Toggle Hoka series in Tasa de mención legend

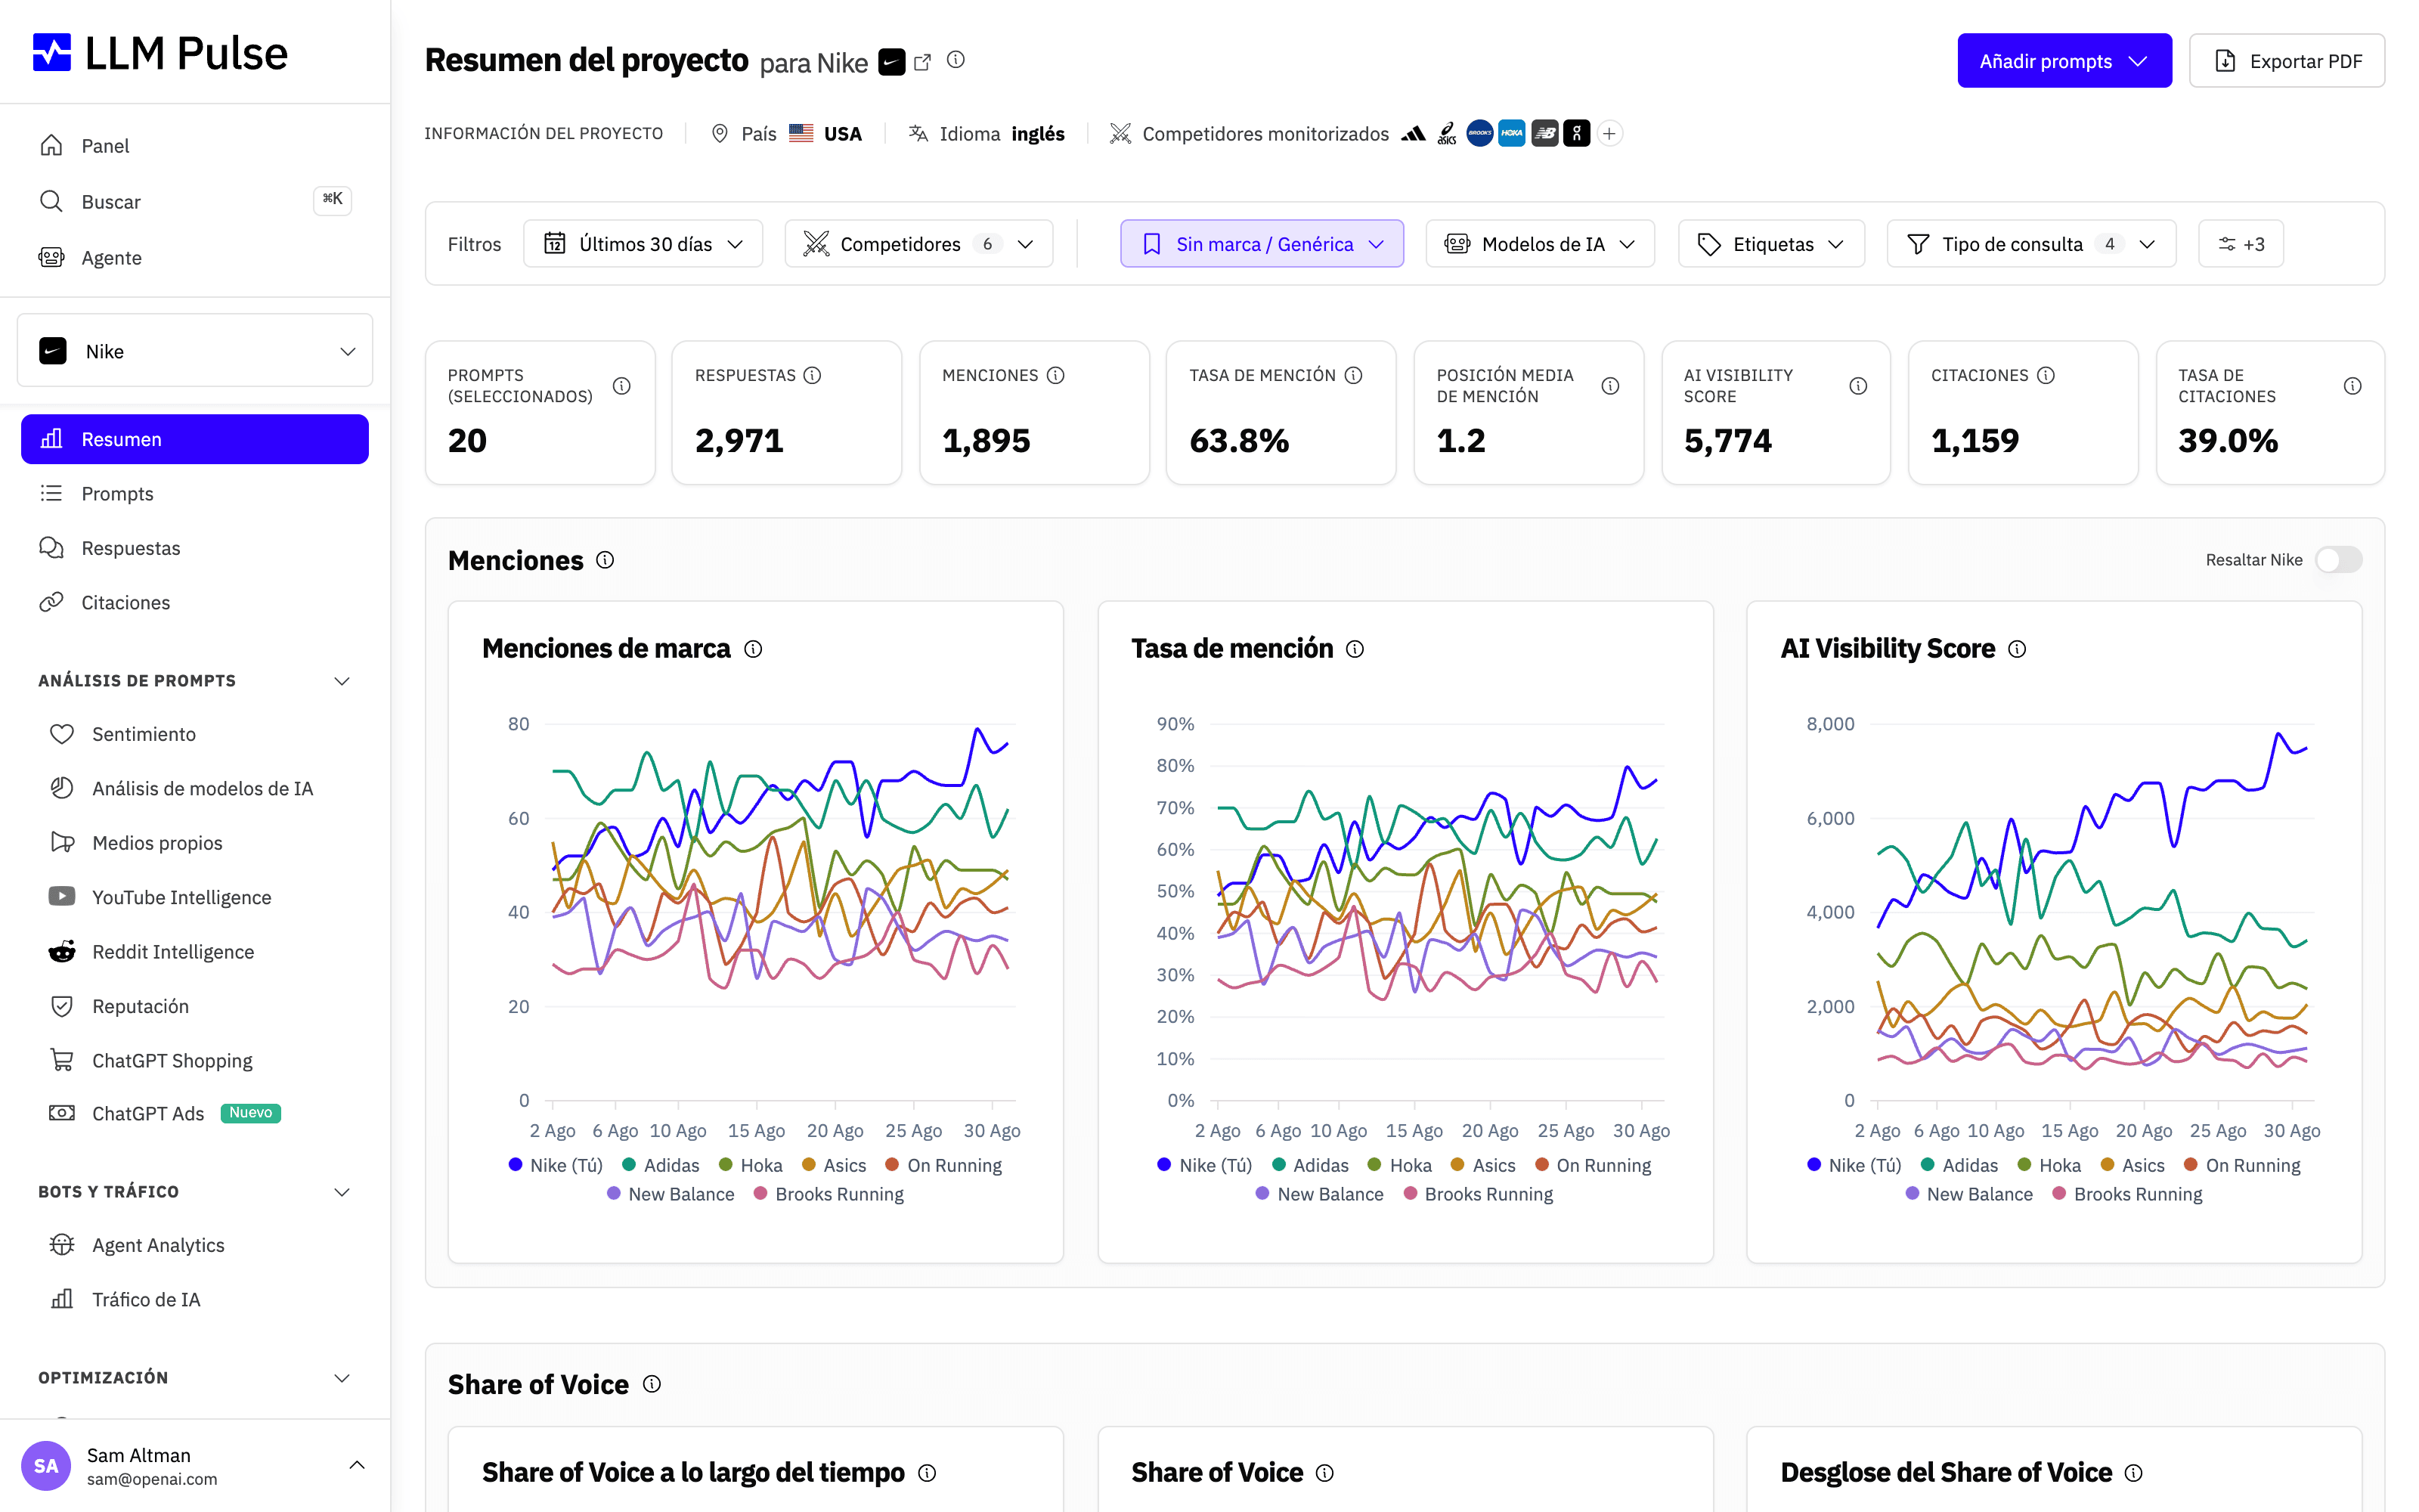[1399, 1165]
